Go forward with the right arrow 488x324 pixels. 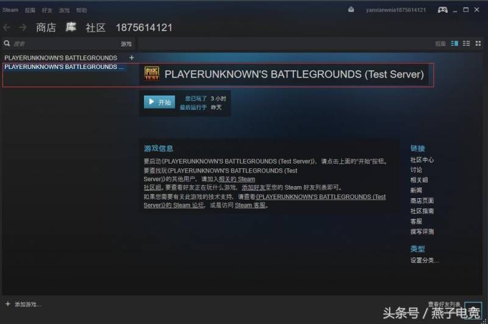click(x=23, y=27)
